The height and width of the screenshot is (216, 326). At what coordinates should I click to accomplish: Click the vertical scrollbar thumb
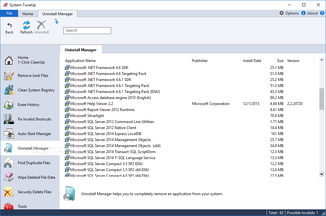point(322,99)
